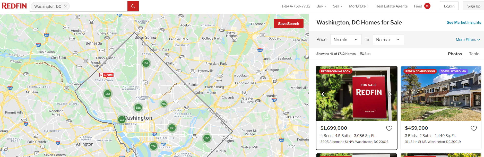
Task: Open the No max price dropdown
Action: (388, 40)
